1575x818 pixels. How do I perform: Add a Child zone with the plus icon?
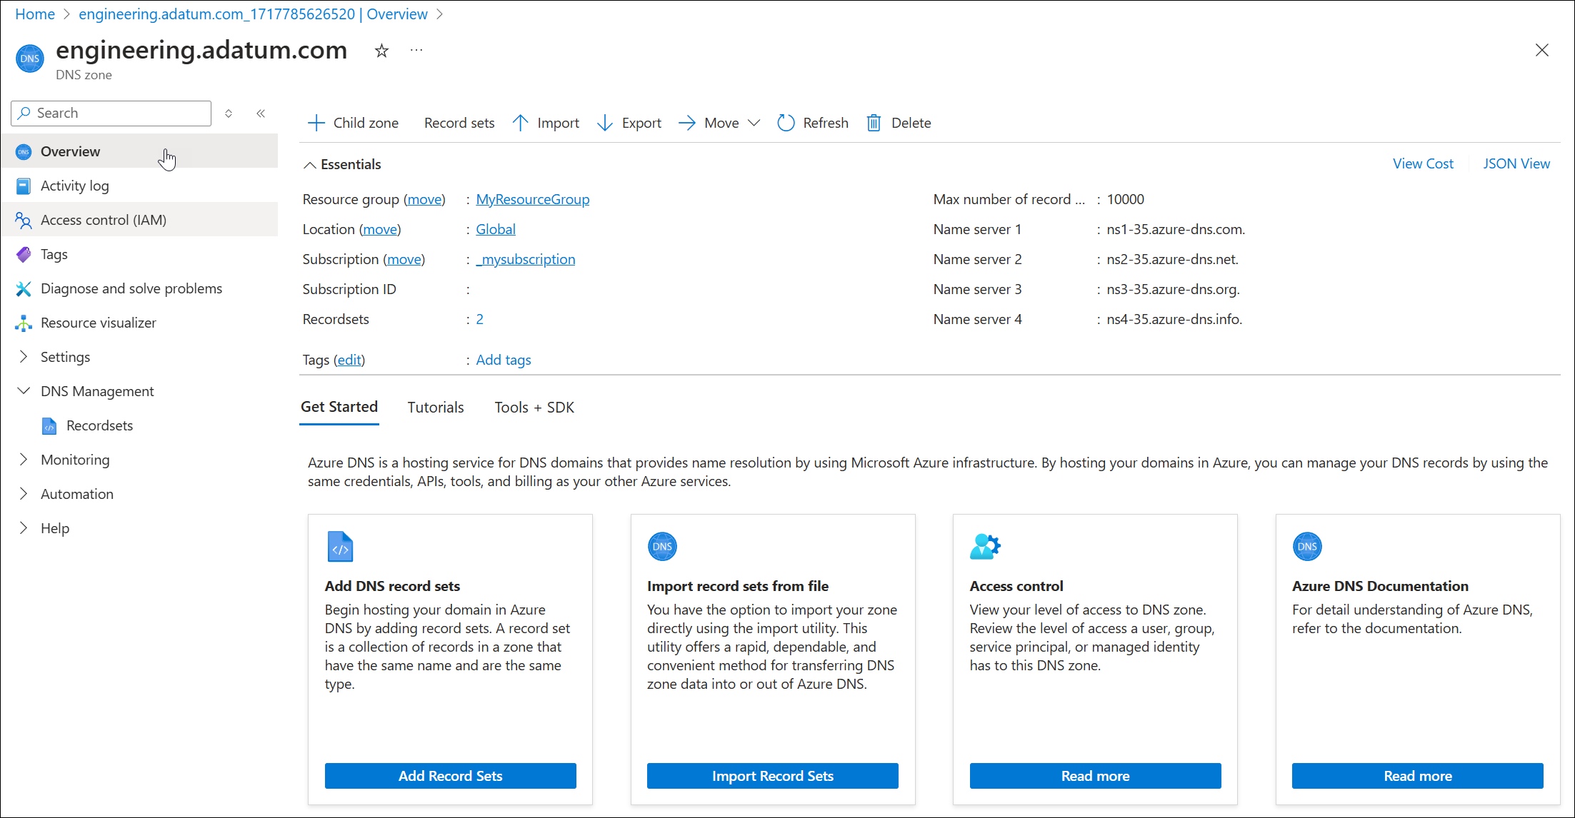click(316, 123)
